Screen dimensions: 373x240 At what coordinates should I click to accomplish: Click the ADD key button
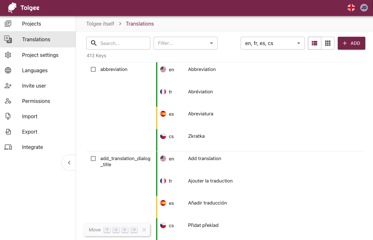tap(351, 43)
